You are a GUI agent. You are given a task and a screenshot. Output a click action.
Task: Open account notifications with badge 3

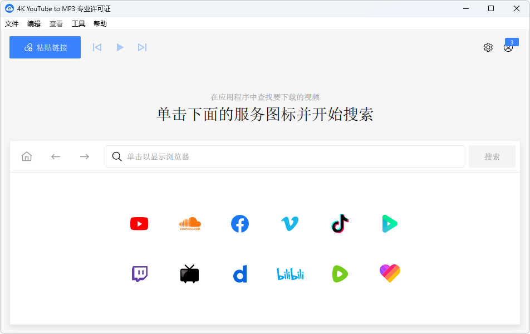click(508, 47)
